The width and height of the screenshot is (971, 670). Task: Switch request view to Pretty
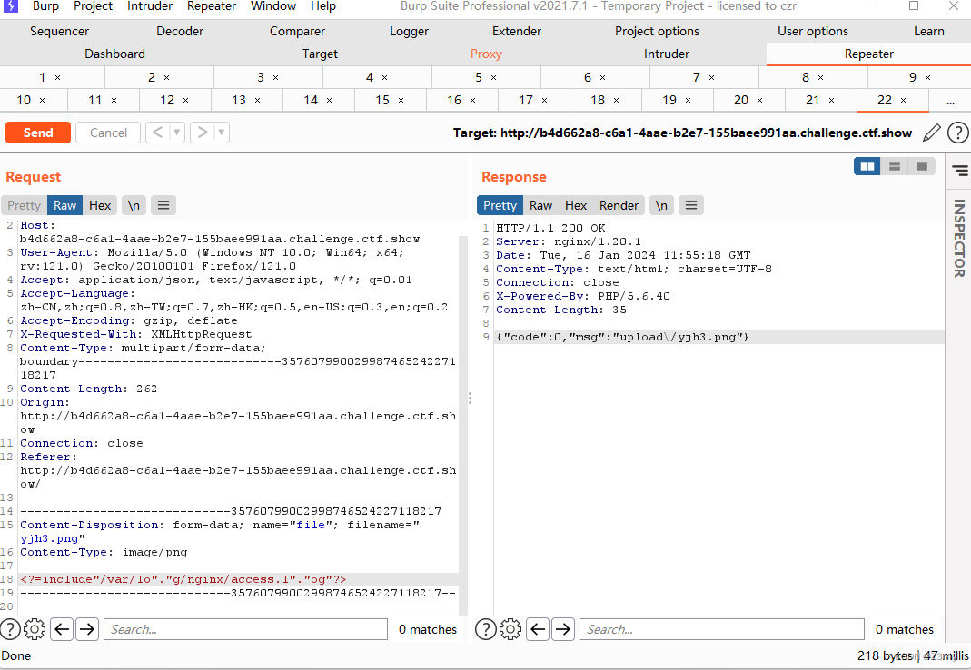[x=25, y=205]
